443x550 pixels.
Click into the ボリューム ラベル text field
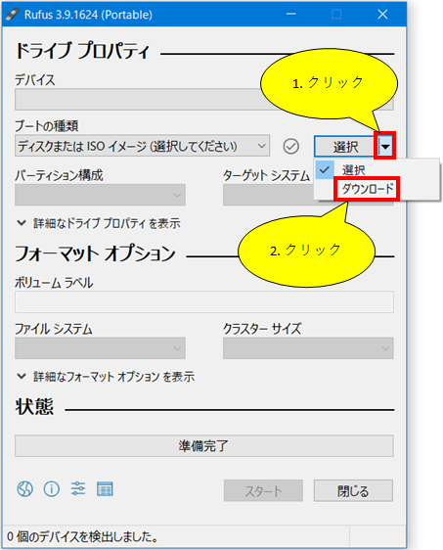(204, 301)
